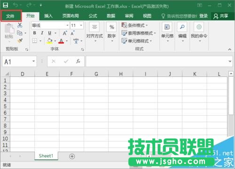Viewport: 235px width, 169px height.
Task: Click the Undo arrow icon
Action: [x=16, y=5]
